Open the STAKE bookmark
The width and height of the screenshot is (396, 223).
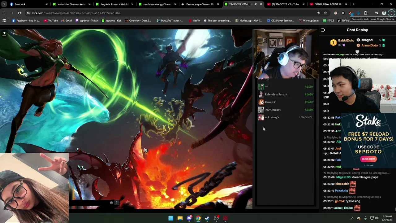pyautogui.click(x=329, y=20)
